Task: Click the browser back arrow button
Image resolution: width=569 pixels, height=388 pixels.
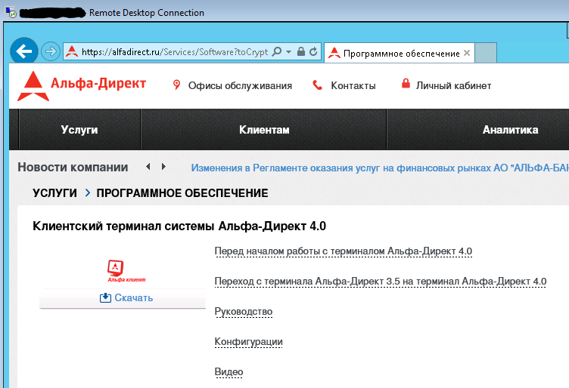Action: tap(24, 51)
